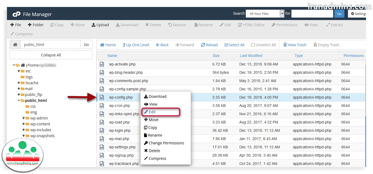This screenshot has width=373, height=174.
Task: Collapse the public_html folder in tree
Action: tap(19, 100)
